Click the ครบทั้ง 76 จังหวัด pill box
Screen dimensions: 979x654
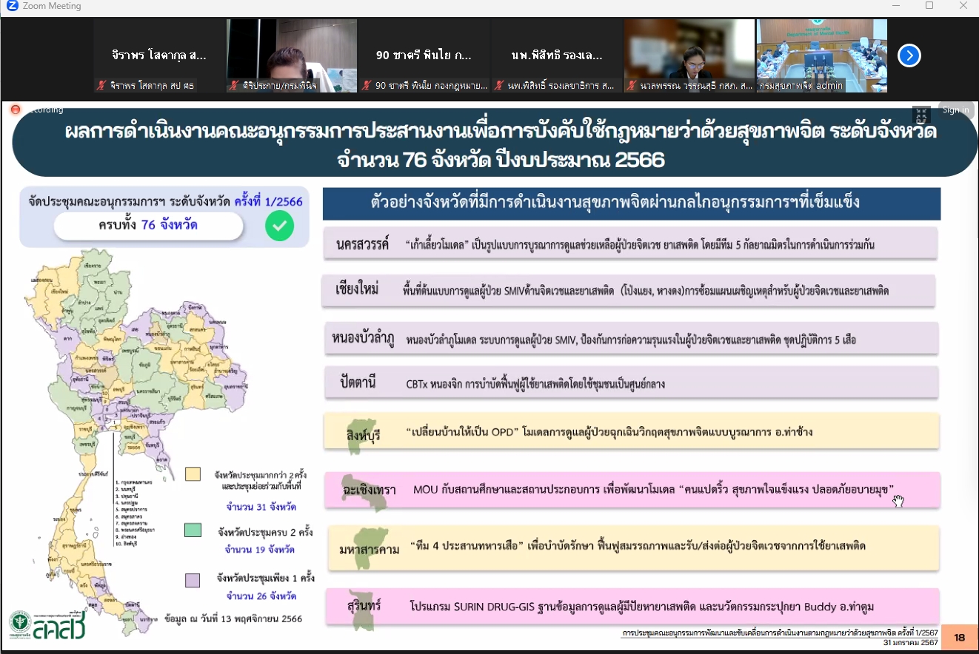pos(149,226)
